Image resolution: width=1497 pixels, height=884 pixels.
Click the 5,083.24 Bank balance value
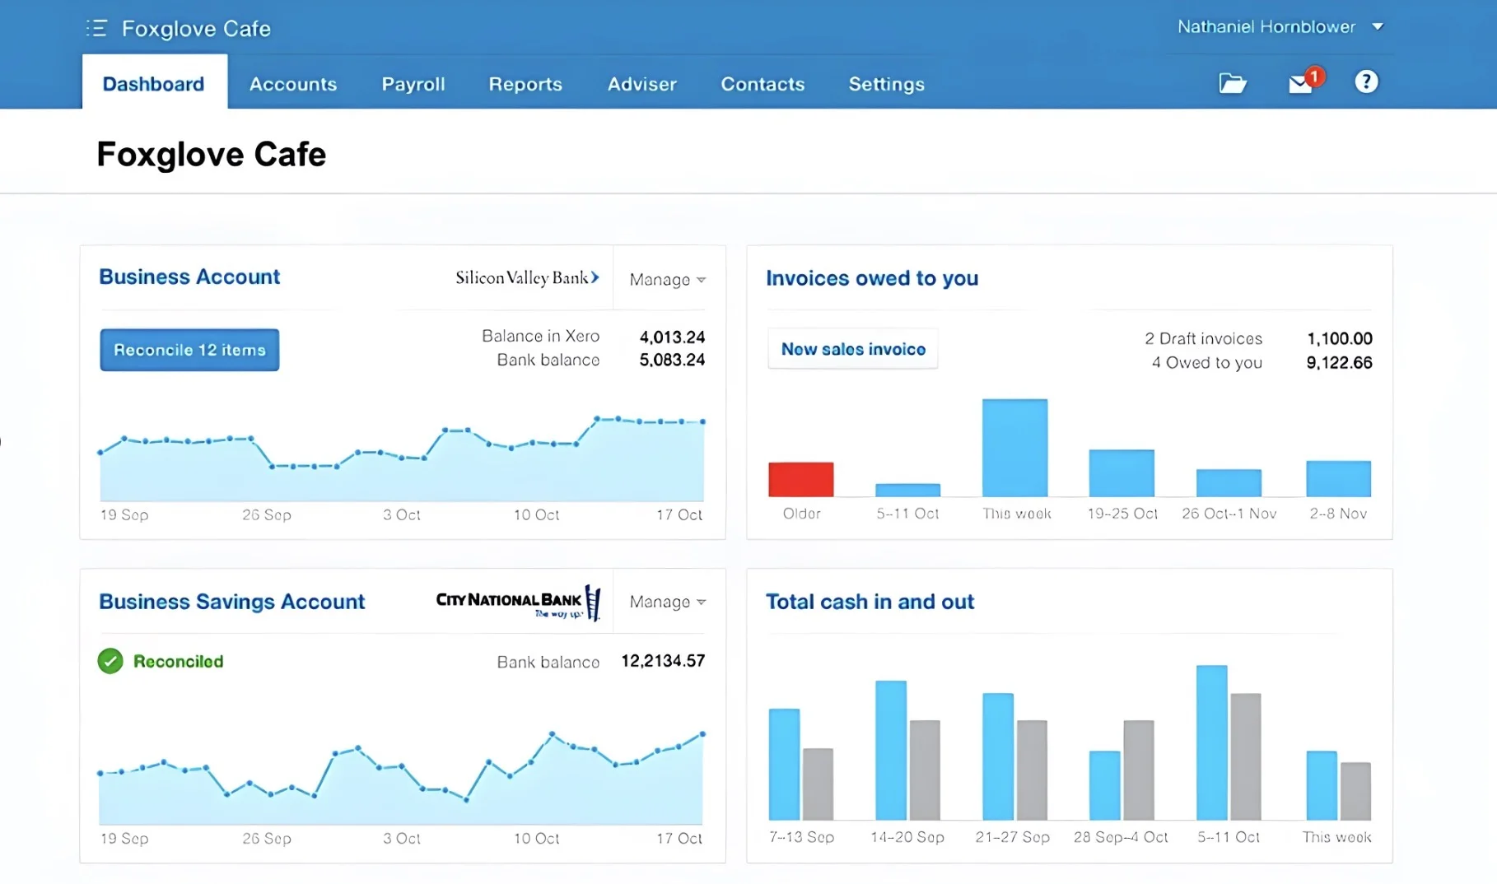[672, 360]
